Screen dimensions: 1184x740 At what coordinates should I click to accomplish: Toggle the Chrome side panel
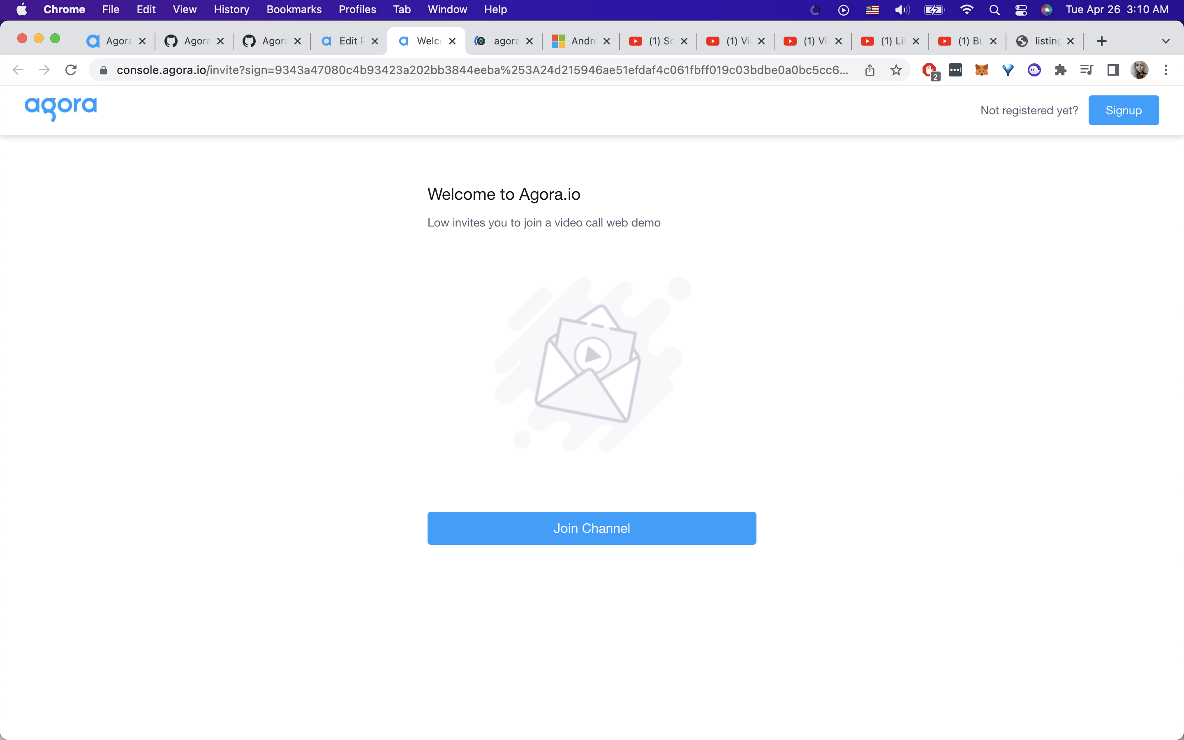(x=1113, y=70)
